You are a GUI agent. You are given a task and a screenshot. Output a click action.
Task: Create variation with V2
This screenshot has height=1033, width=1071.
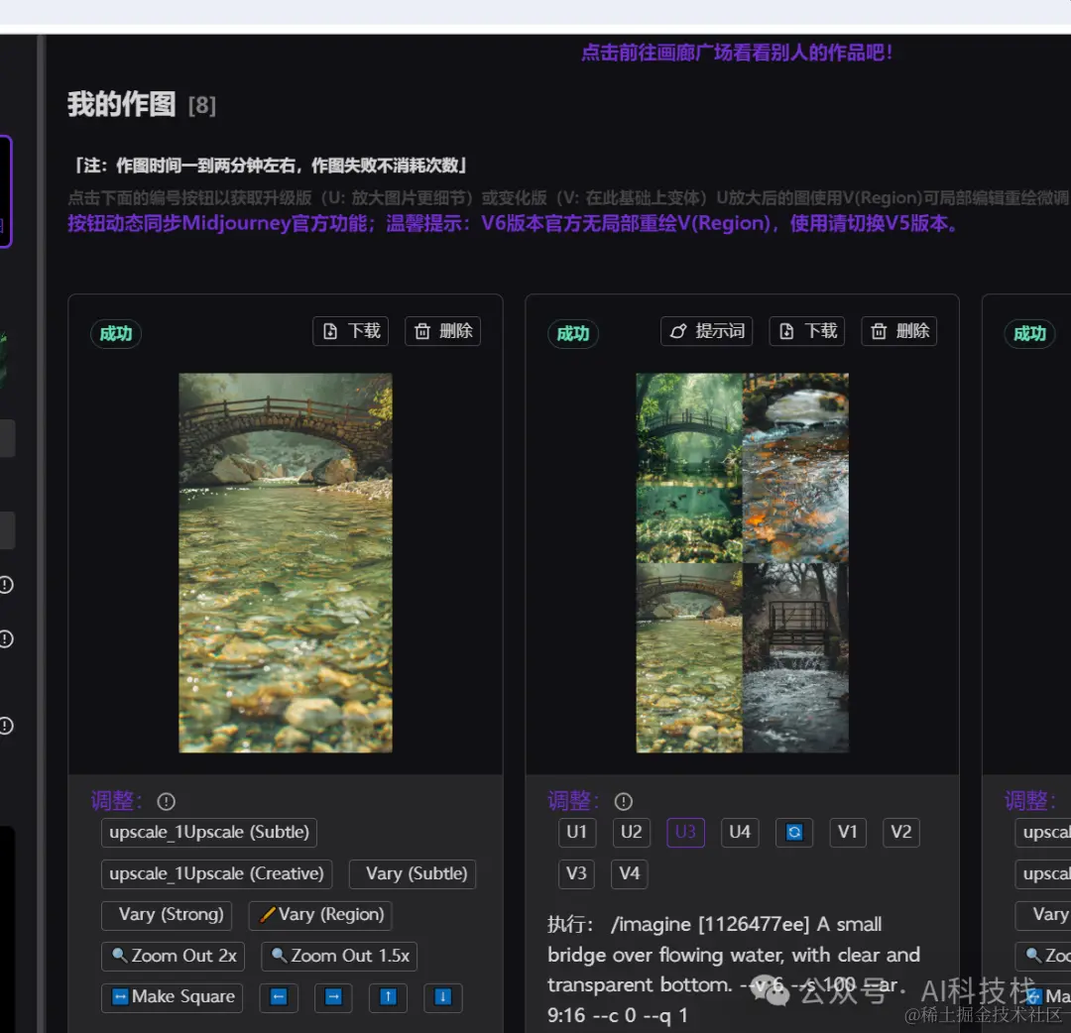900,833
